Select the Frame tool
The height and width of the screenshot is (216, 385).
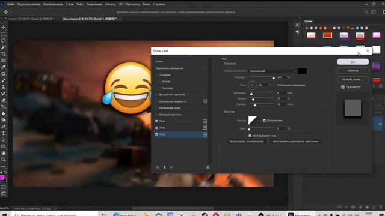(4, 61)
